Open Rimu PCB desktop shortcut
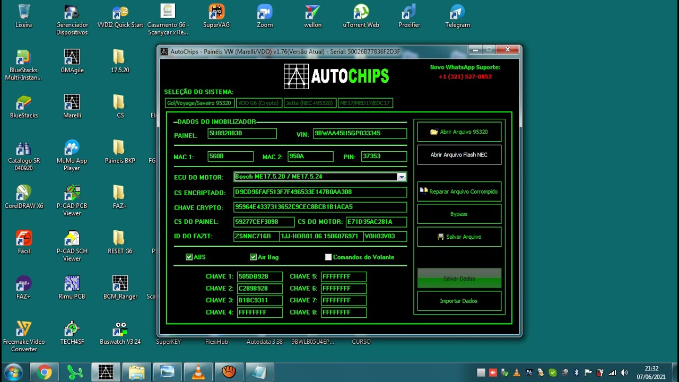The height and width of the screenshot is (382, 679). click(72, 288)
